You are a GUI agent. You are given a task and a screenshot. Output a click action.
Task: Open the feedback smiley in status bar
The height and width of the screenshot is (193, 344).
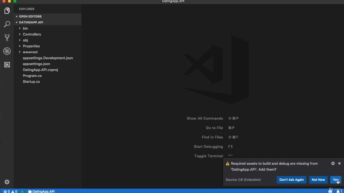click(x=330, y=191)
